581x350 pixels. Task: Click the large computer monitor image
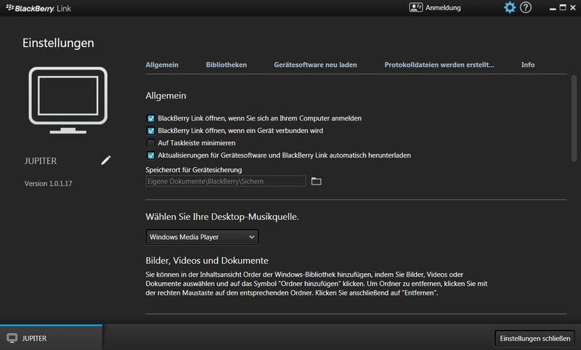click(x=68, y=100)
